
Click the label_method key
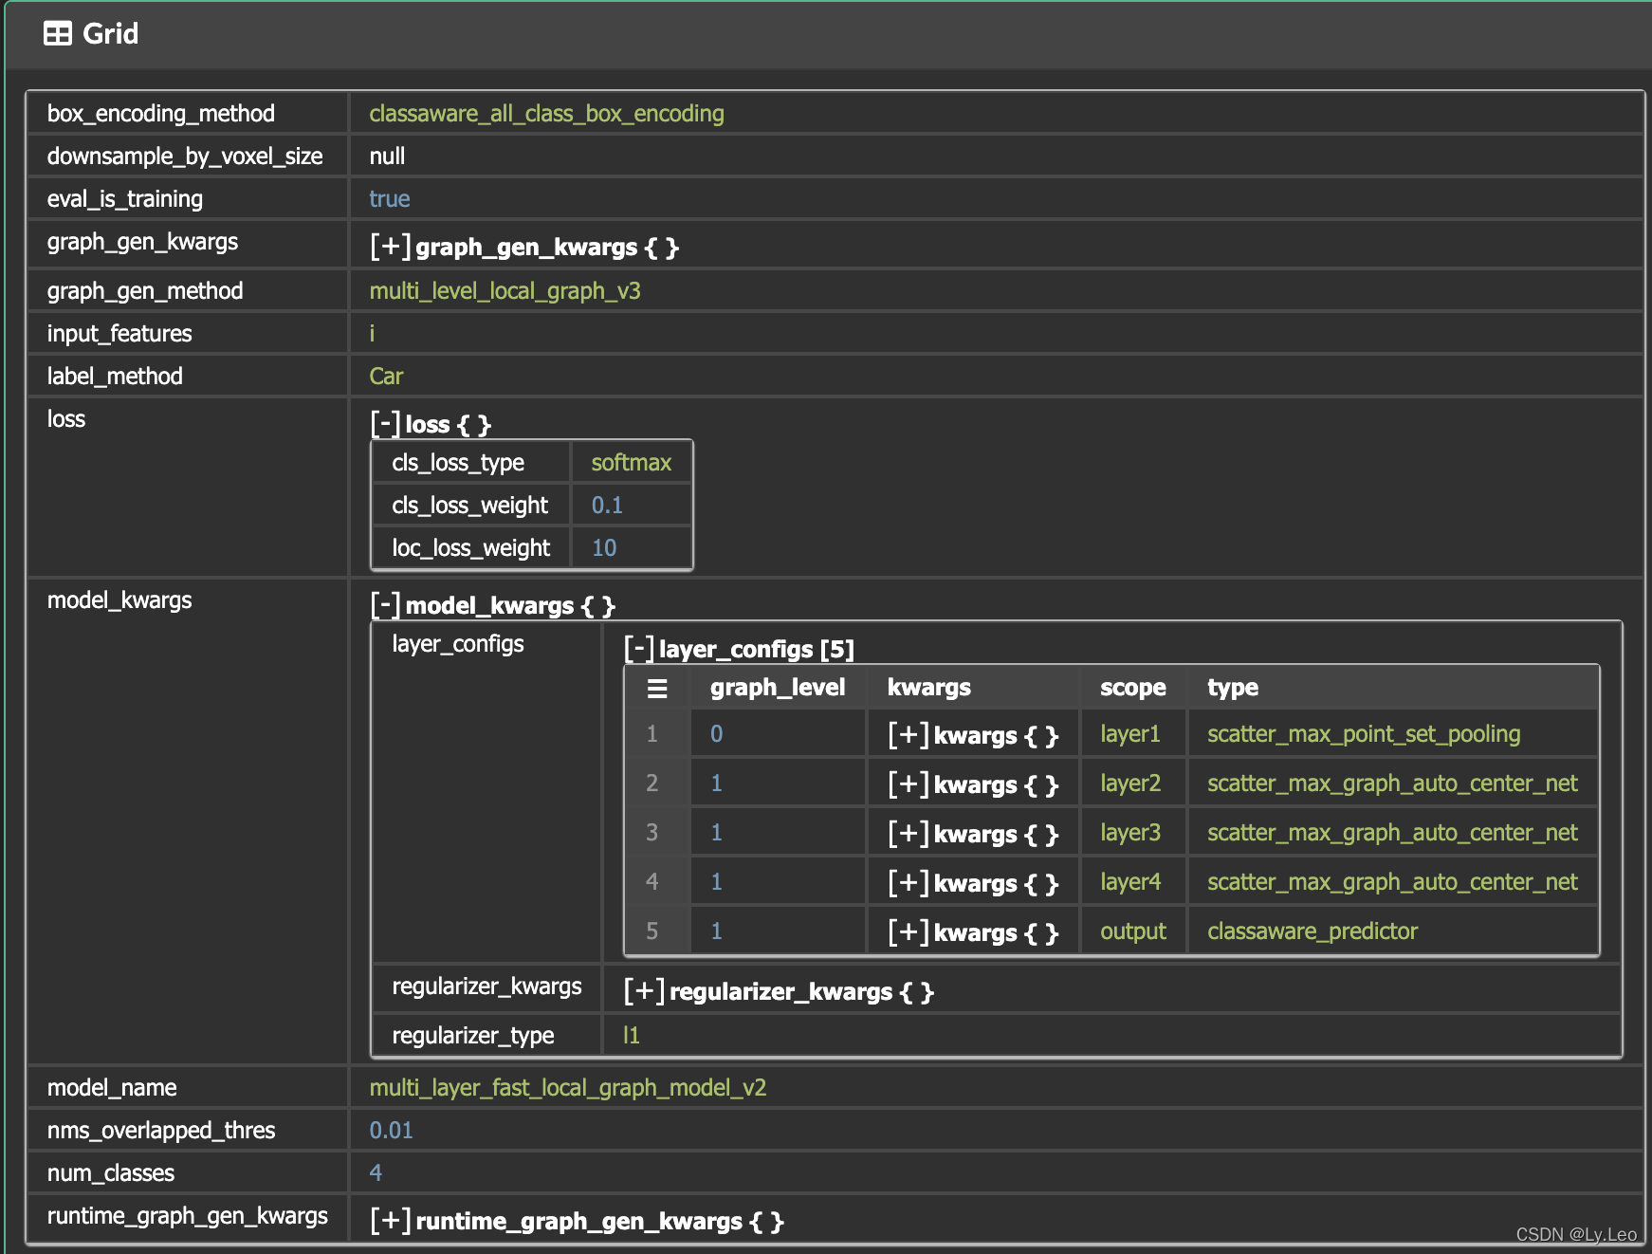(x=115, y=377)
